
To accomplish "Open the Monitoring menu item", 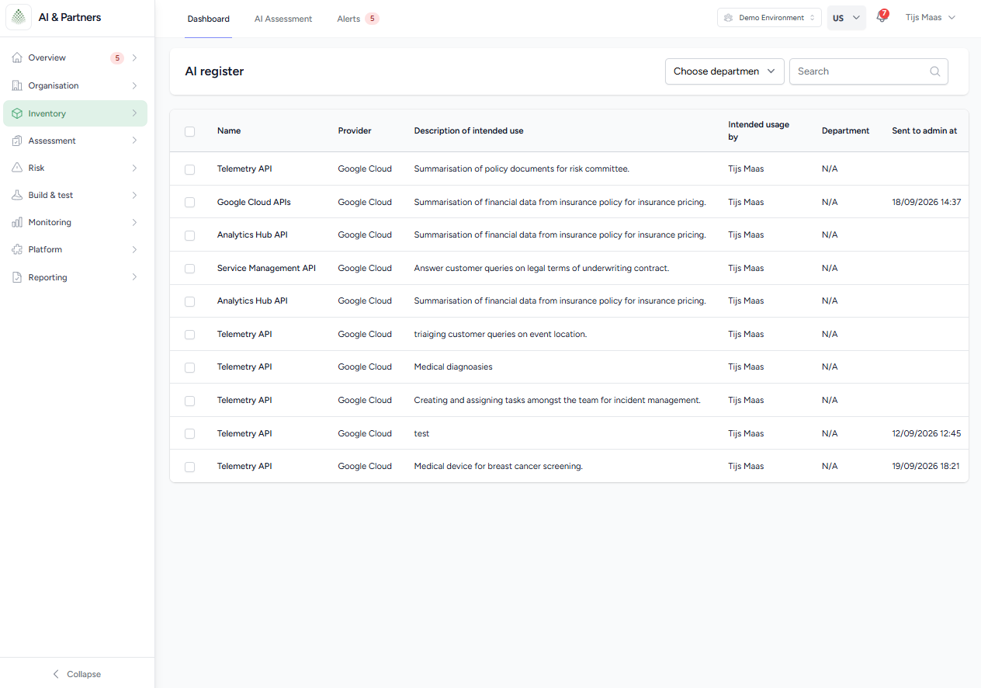I will coord(75,222).
